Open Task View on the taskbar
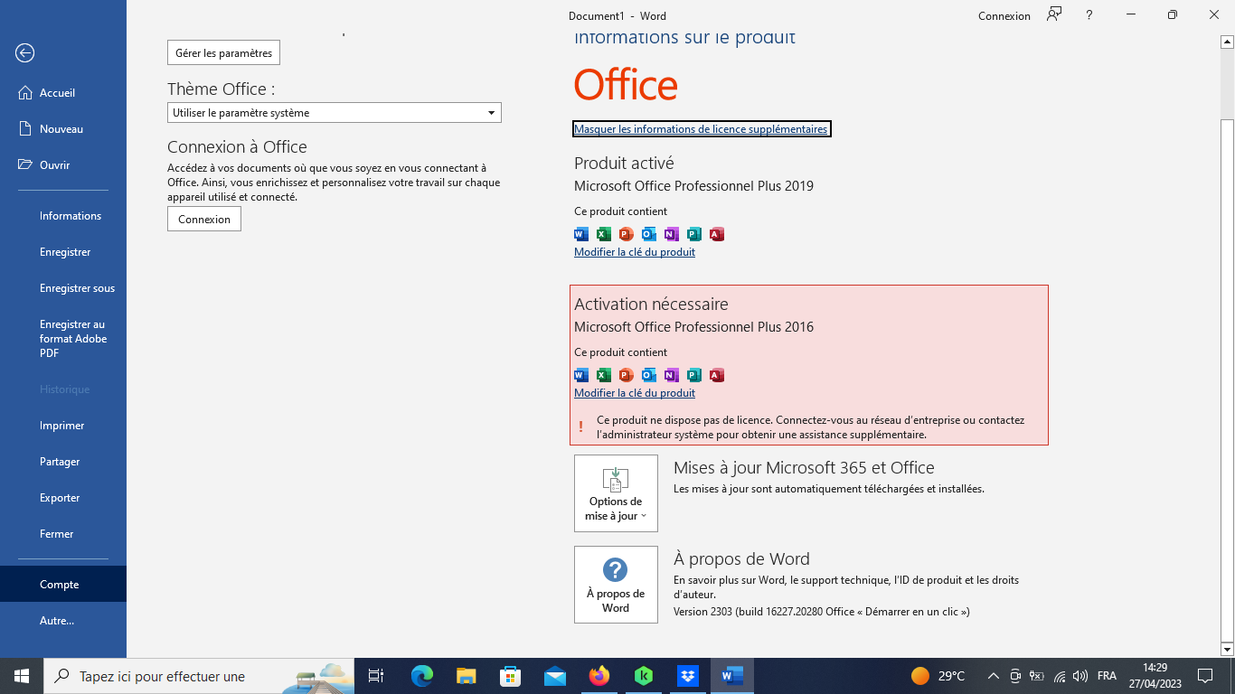This screenshot has height=694, width=1235. [x=376, y=676]
